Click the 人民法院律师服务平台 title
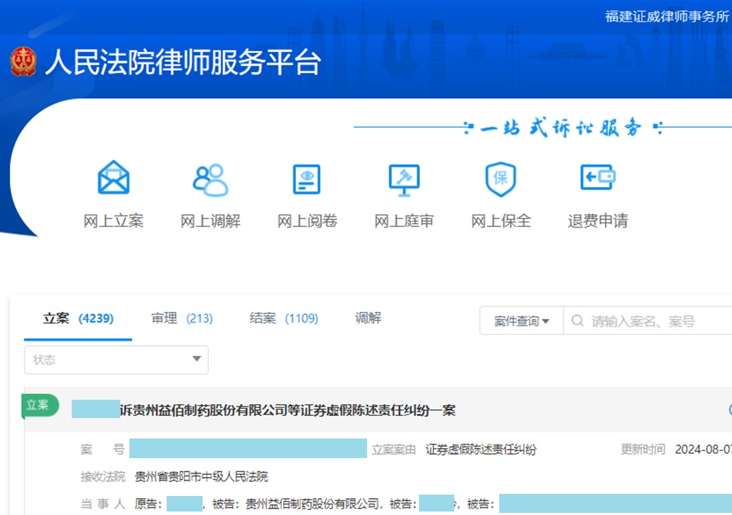 point(183,62)
